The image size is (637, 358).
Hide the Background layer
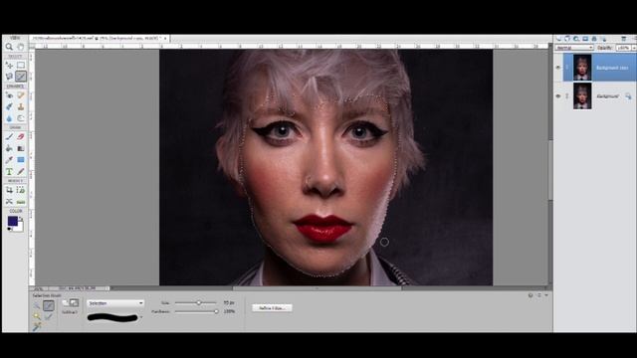pyautogui.click(x=557, y=96)
